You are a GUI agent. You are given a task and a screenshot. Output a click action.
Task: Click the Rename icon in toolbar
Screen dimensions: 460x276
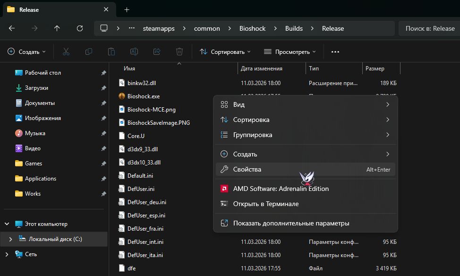134,52
